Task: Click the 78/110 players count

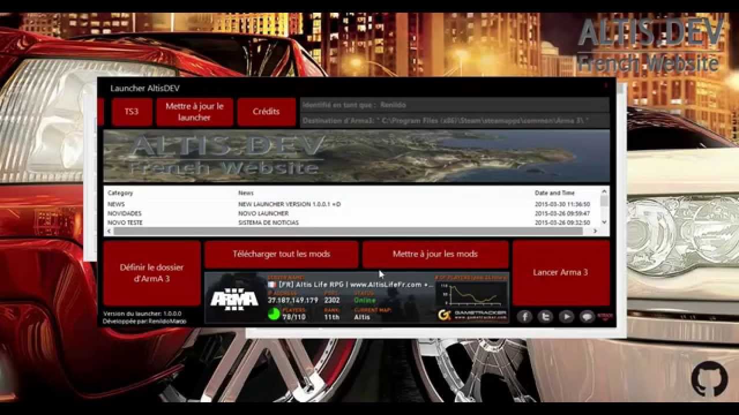Action: 294,317
